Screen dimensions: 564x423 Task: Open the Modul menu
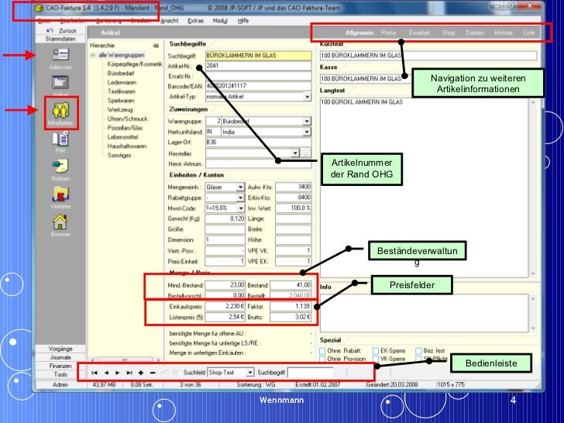tap(220, 21)
